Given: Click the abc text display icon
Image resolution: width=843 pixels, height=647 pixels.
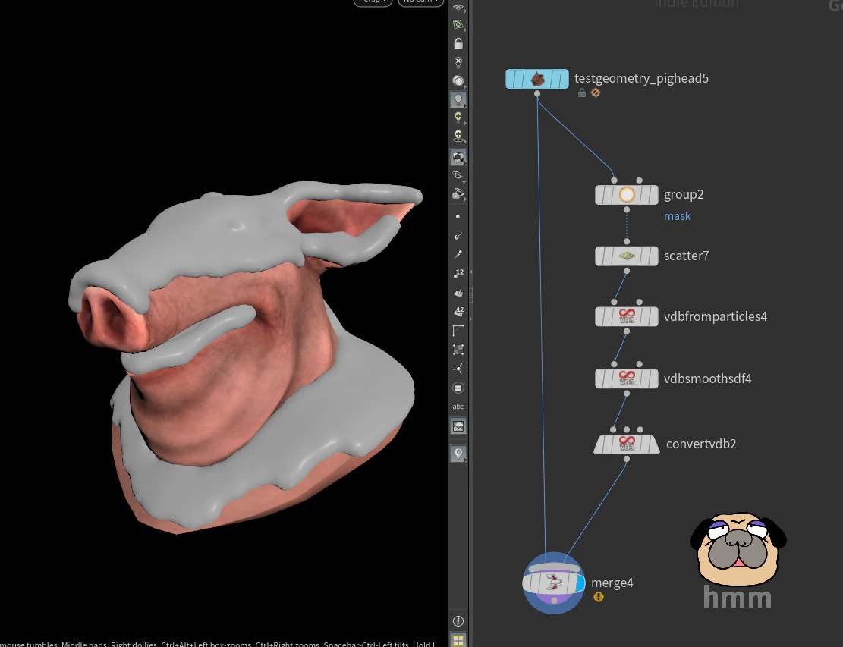Looking at the screenshot, I should tap(458, 407).
